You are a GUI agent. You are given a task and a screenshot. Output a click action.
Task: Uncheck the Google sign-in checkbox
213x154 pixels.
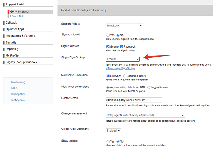click(108, 47)
